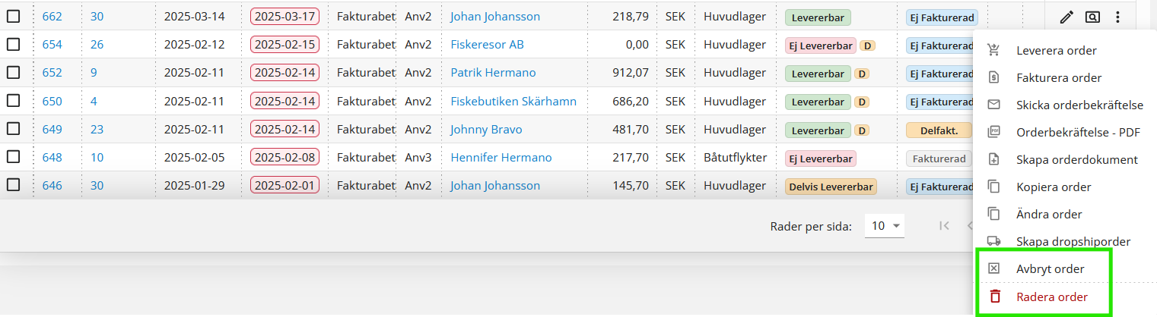Image resolution: width=1157 pixels, height=317 pixels.
Task: Open customer link Fiskebutiken Skärhamn
Action: [513, 102]
